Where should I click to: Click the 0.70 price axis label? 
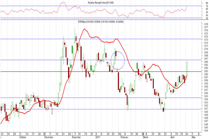coord(206,49)
